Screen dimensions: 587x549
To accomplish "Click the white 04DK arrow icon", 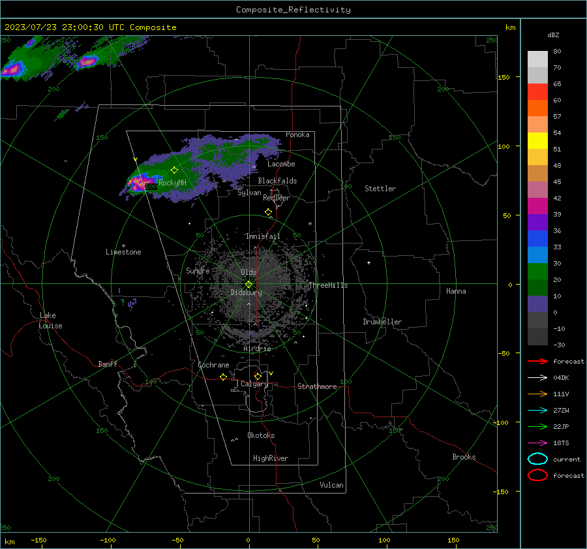I will [x=537, y=377].
